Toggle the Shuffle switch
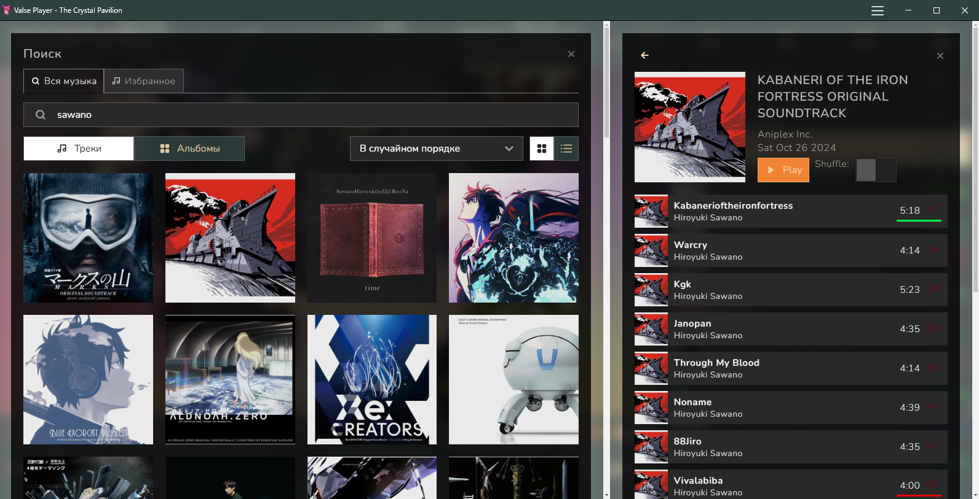 point(875,170)
